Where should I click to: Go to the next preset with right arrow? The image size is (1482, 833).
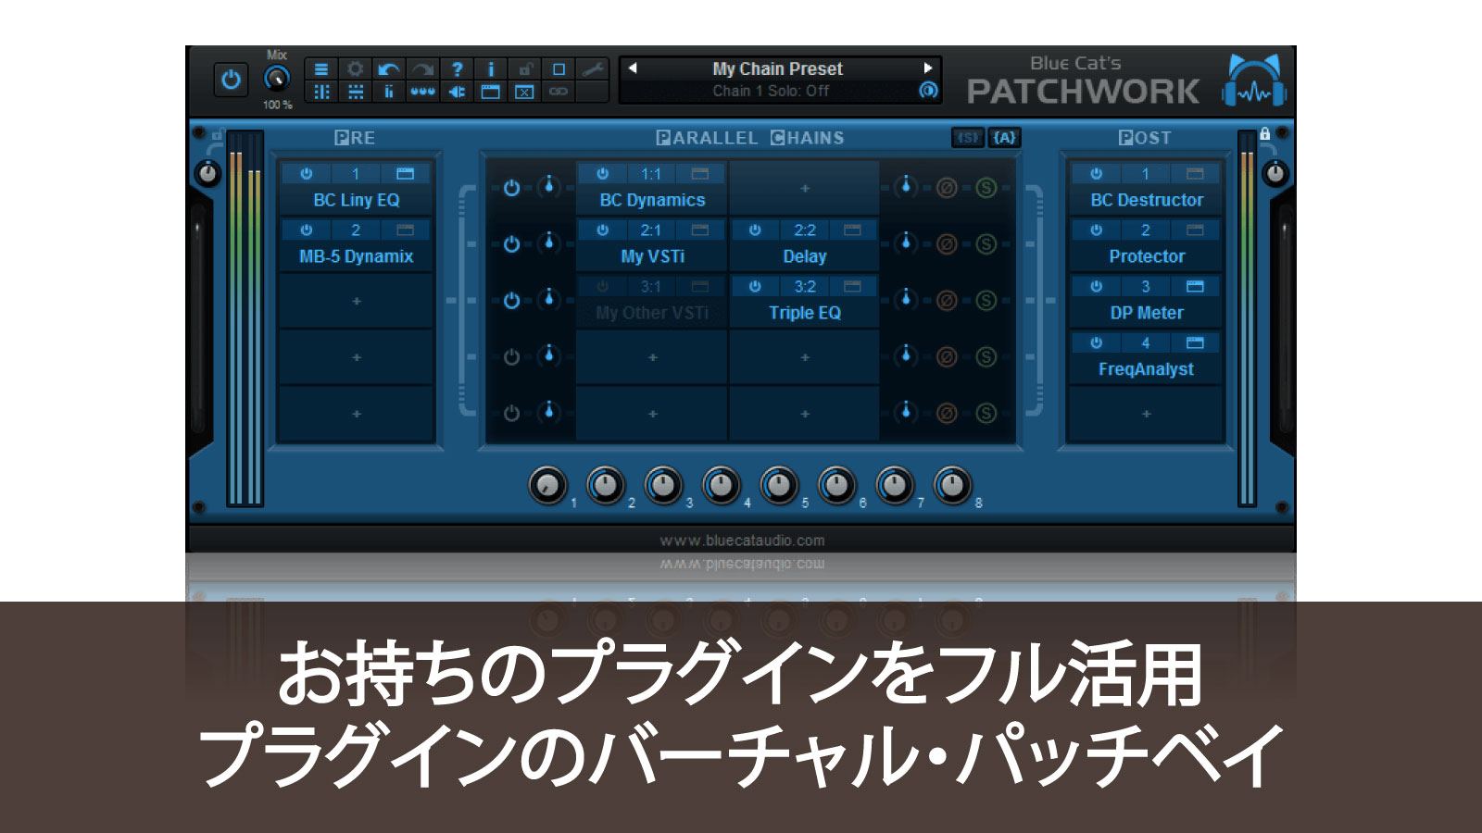click(x=927, y=68)
